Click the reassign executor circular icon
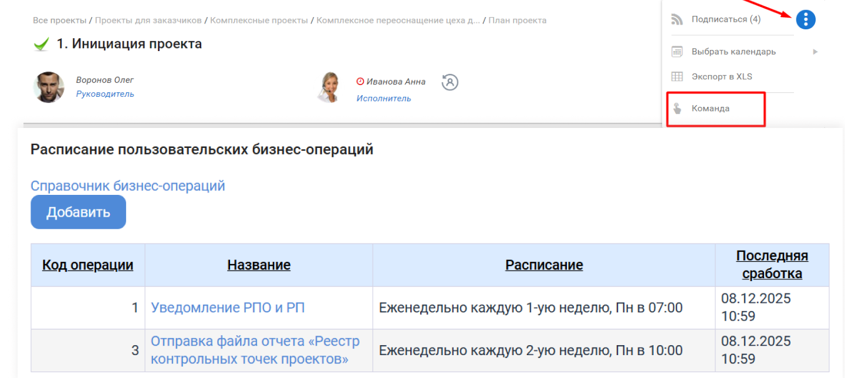 [449, 82]
